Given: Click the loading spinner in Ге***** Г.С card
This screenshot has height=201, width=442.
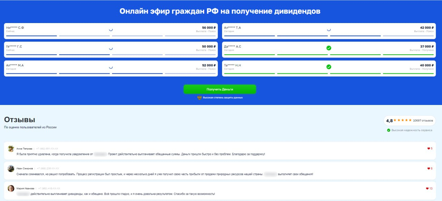Looking at the screenshot, I should click(111, 48).
